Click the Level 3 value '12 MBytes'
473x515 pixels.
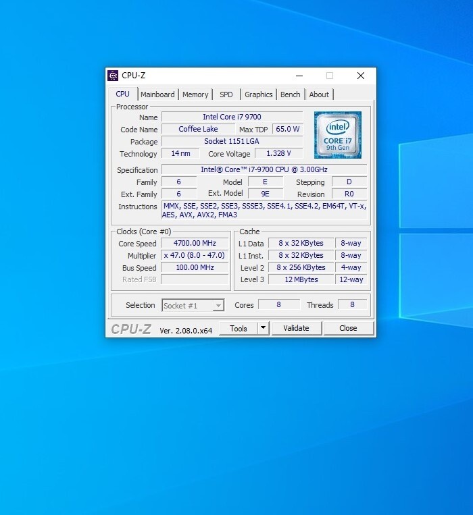[x=301, y=279]
